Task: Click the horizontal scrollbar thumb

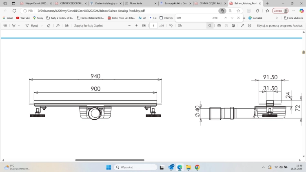Action: pyautogui.click(x=110, y=160)
